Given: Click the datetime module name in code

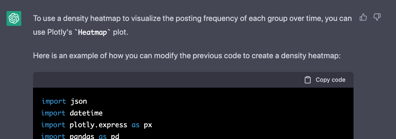Looking at the screenshot, I should [x=86, y=113].
